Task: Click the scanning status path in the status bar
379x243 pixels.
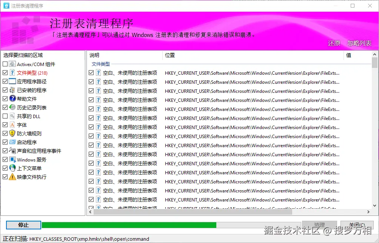Action: (x=89, y=239)
